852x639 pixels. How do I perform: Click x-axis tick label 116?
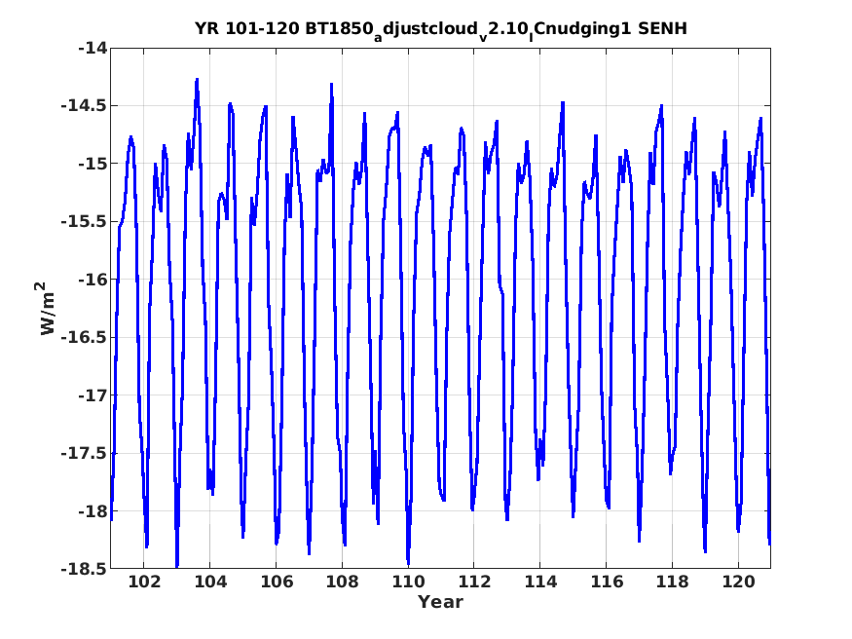607,582
